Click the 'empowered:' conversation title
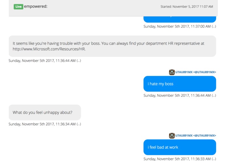This screenshot has width=227, height=161. click(x=36, y=7)
